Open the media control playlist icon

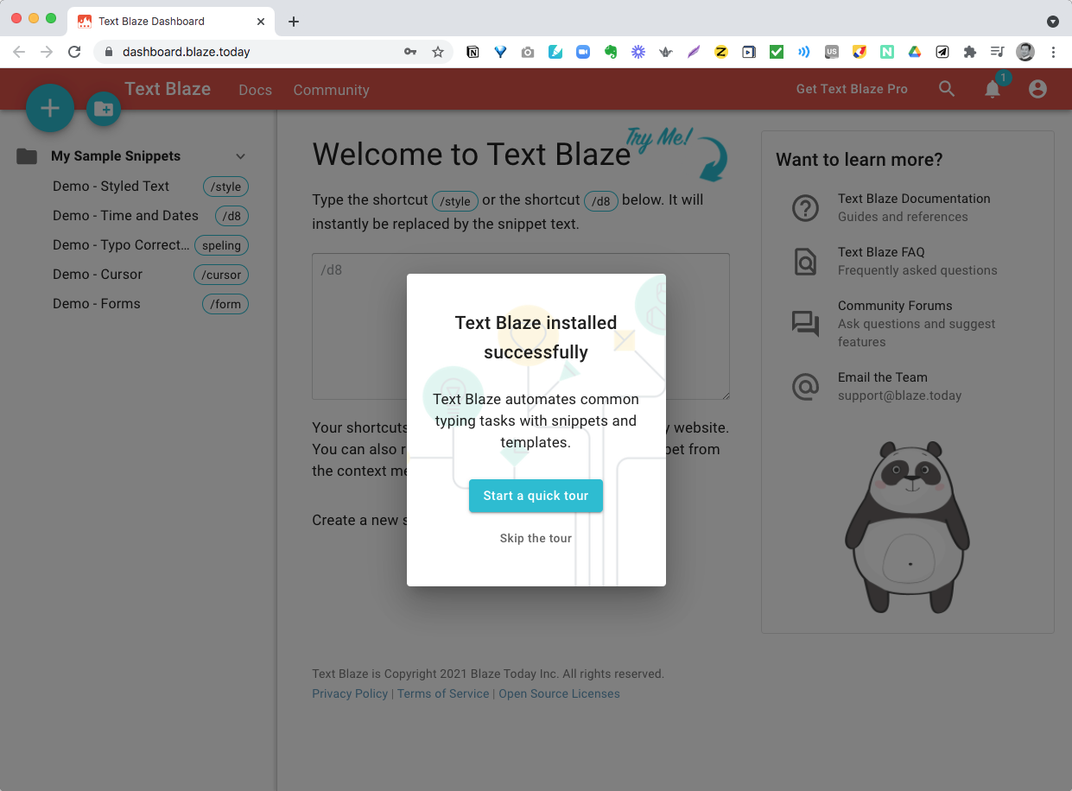[x=998, y=52]
